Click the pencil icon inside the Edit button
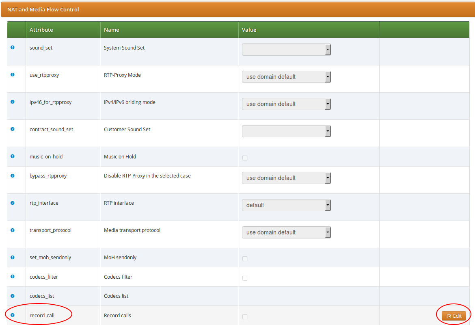This screenshot has height=325, width=475. pyautogui.click(x=448, y=316)
